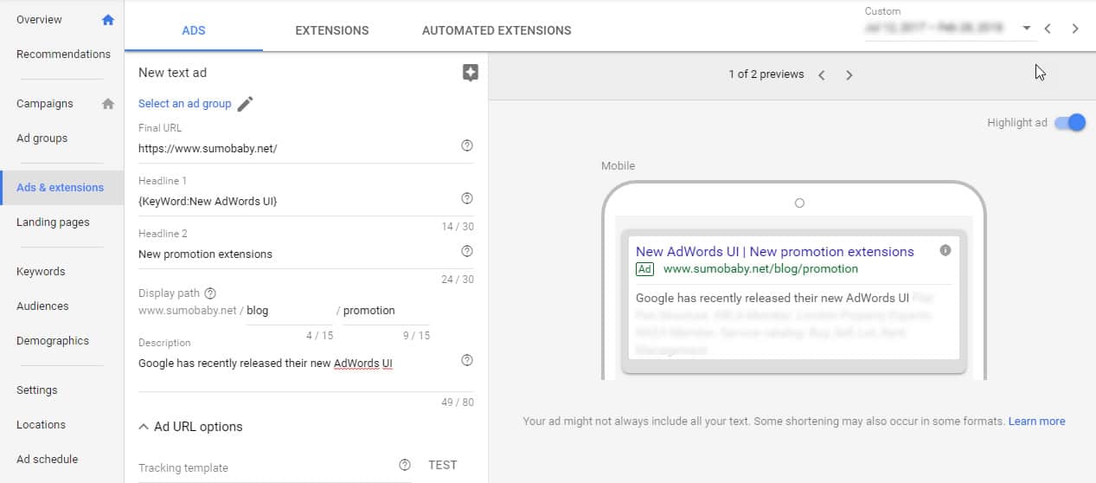The width and height of the screenshot is (1096, 483).
Task: Click the pencil icon to select ad group
Action: [246, 104]
